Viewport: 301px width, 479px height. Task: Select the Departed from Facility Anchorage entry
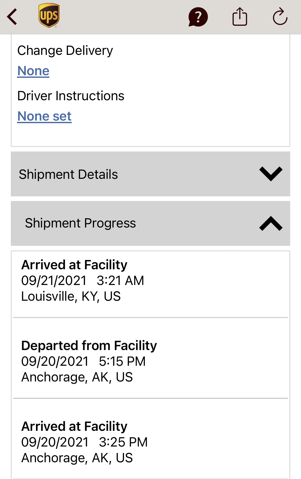(150, 361)
